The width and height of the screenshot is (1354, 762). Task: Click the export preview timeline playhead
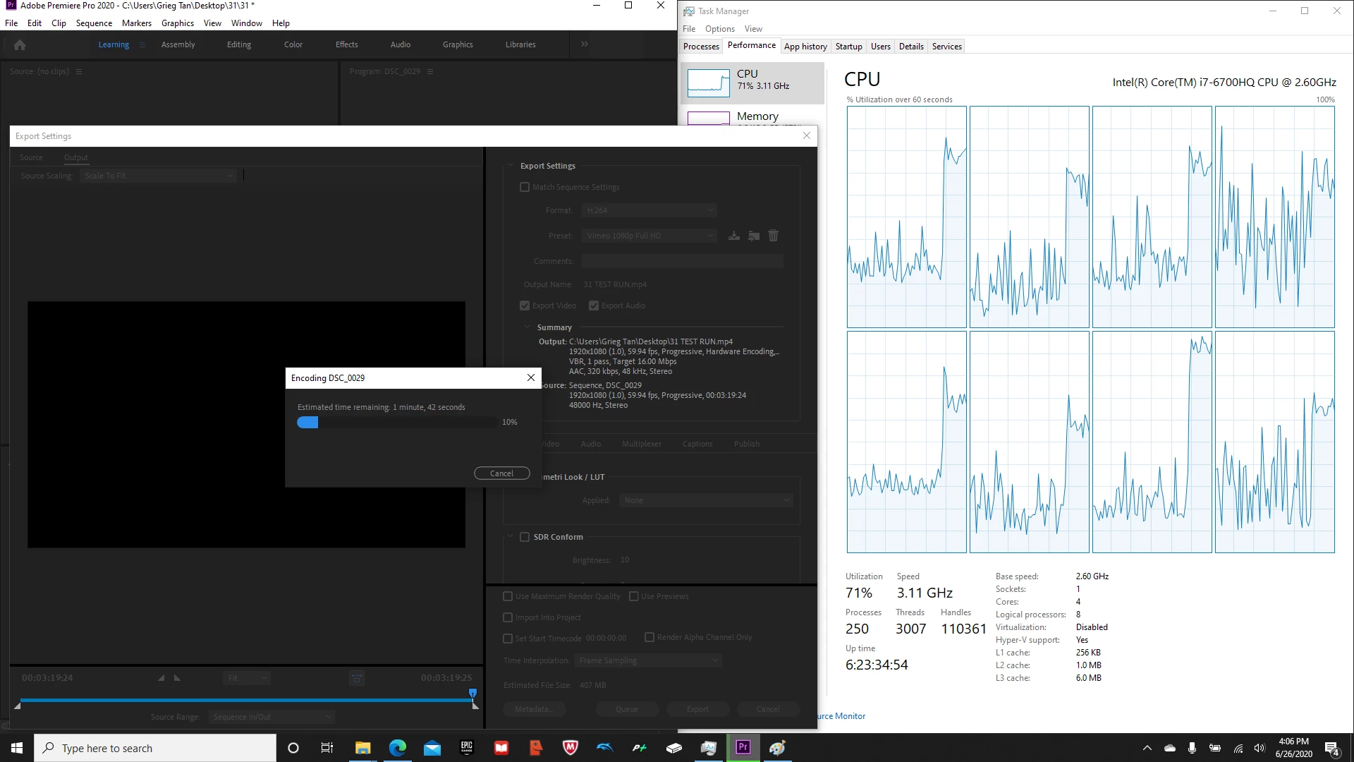[472, 694]
